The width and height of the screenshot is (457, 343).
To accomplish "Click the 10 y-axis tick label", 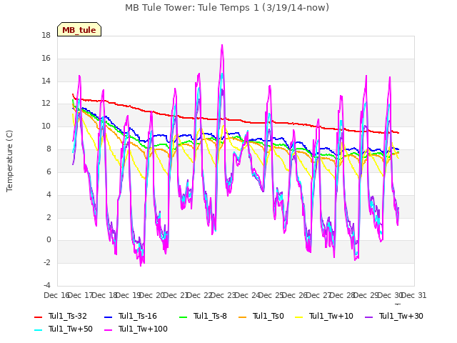I will pyautogui.click(x=46, y=126).
